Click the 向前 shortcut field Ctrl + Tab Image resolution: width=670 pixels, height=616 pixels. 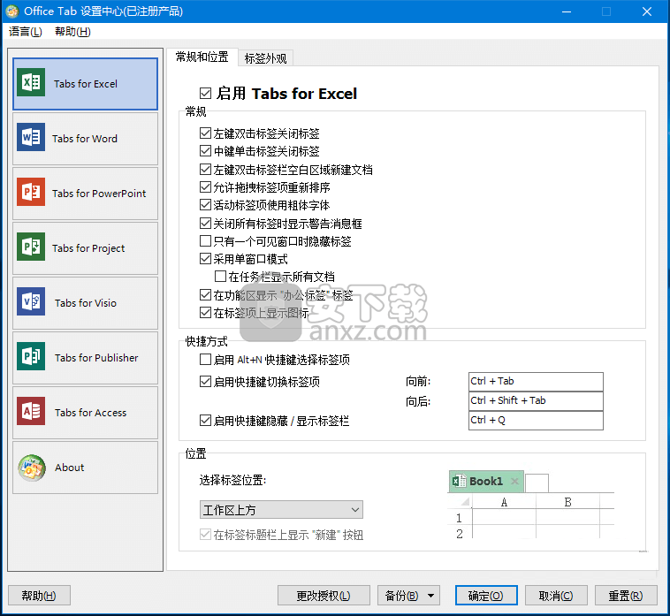tap(536, 382)
